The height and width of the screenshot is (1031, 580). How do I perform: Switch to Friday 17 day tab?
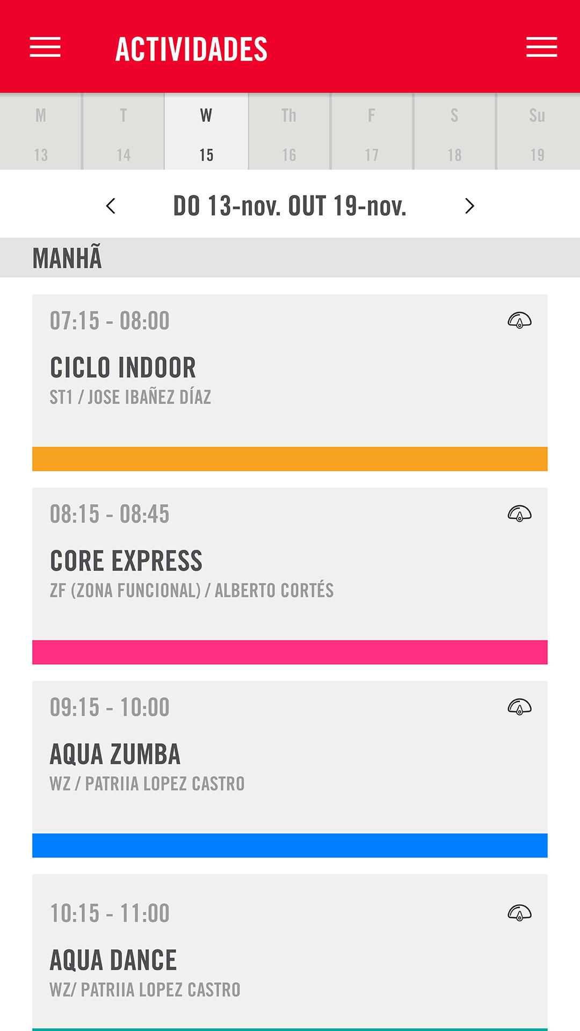coord(372,133)
